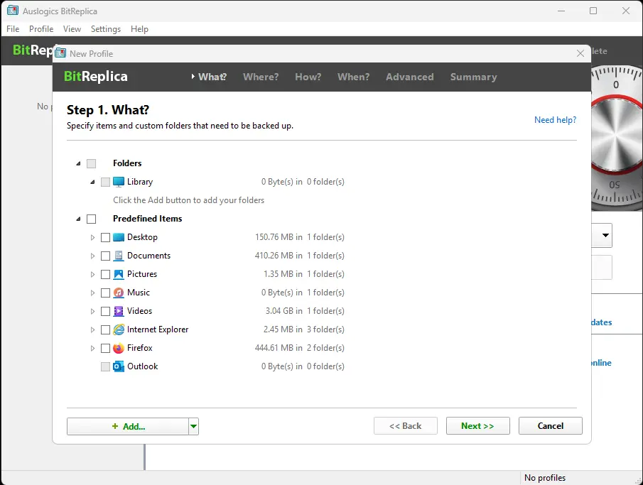The image size is (643, 485).
Task: Go to the Summary wizard step
Action: (474, 77)
